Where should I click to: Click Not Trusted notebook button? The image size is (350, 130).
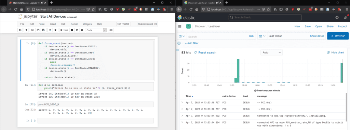(123, 24)
